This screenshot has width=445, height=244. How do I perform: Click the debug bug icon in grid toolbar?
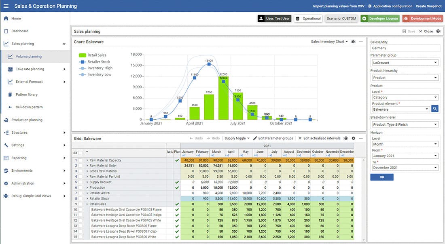coord(346,138)
